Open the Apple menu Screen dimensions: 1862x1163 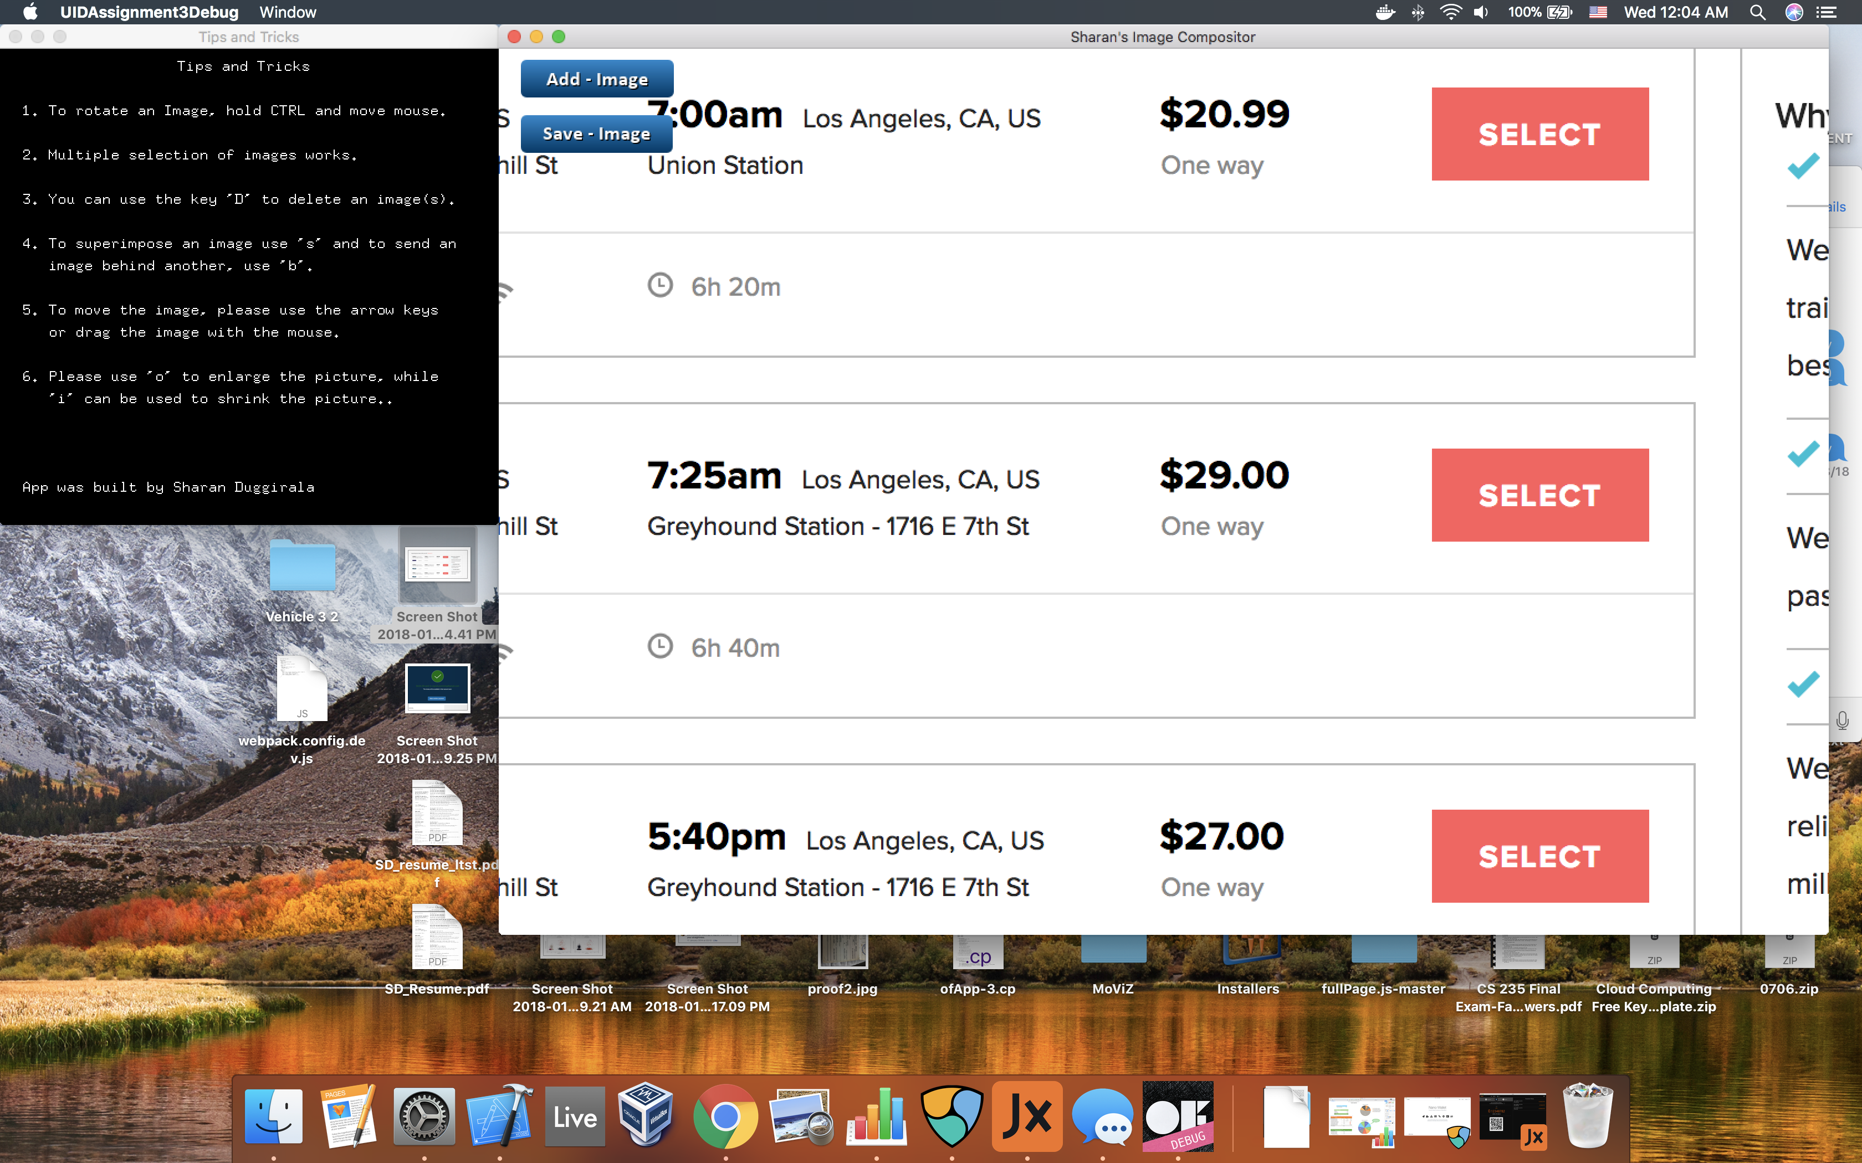[x=29, y=12]
